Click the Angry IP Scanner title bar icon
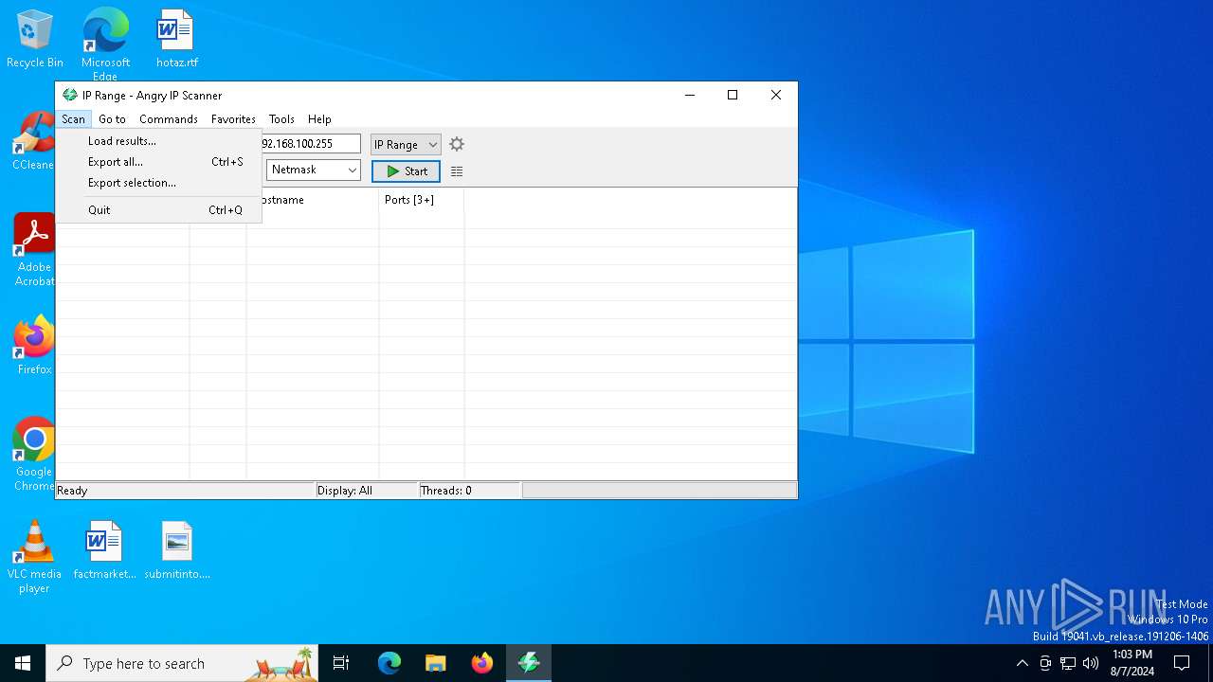Image resolution: width=1213 pixels, height=682 pixels. [69, 95]
